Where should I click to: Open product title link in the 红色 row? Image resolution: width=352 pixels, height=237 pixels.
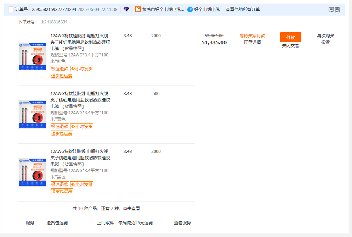tap(80, 42)
